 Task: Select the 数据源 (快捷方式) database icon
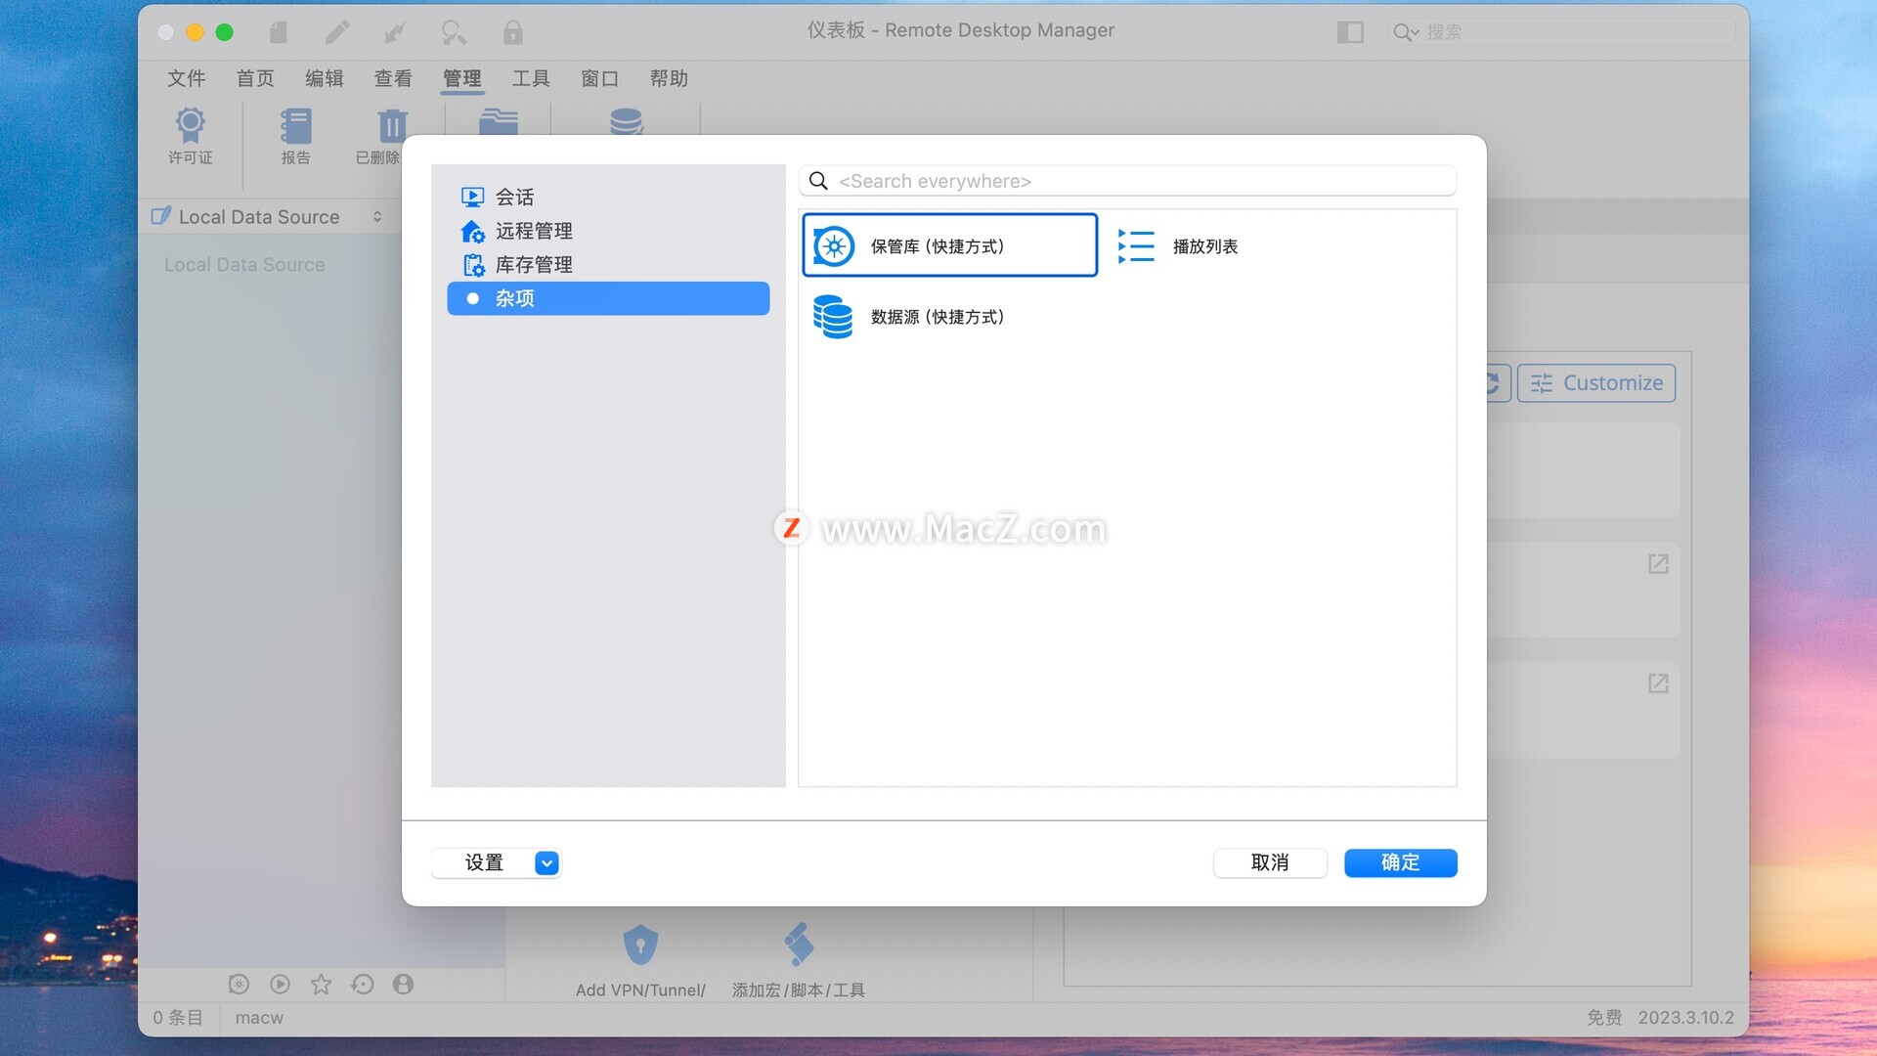coord(834,317)
